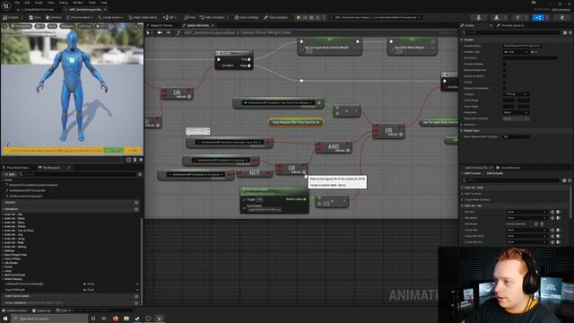Click the Edit Defaults button
This screenshot has height=323, width=574.
(x=495, y=173)
